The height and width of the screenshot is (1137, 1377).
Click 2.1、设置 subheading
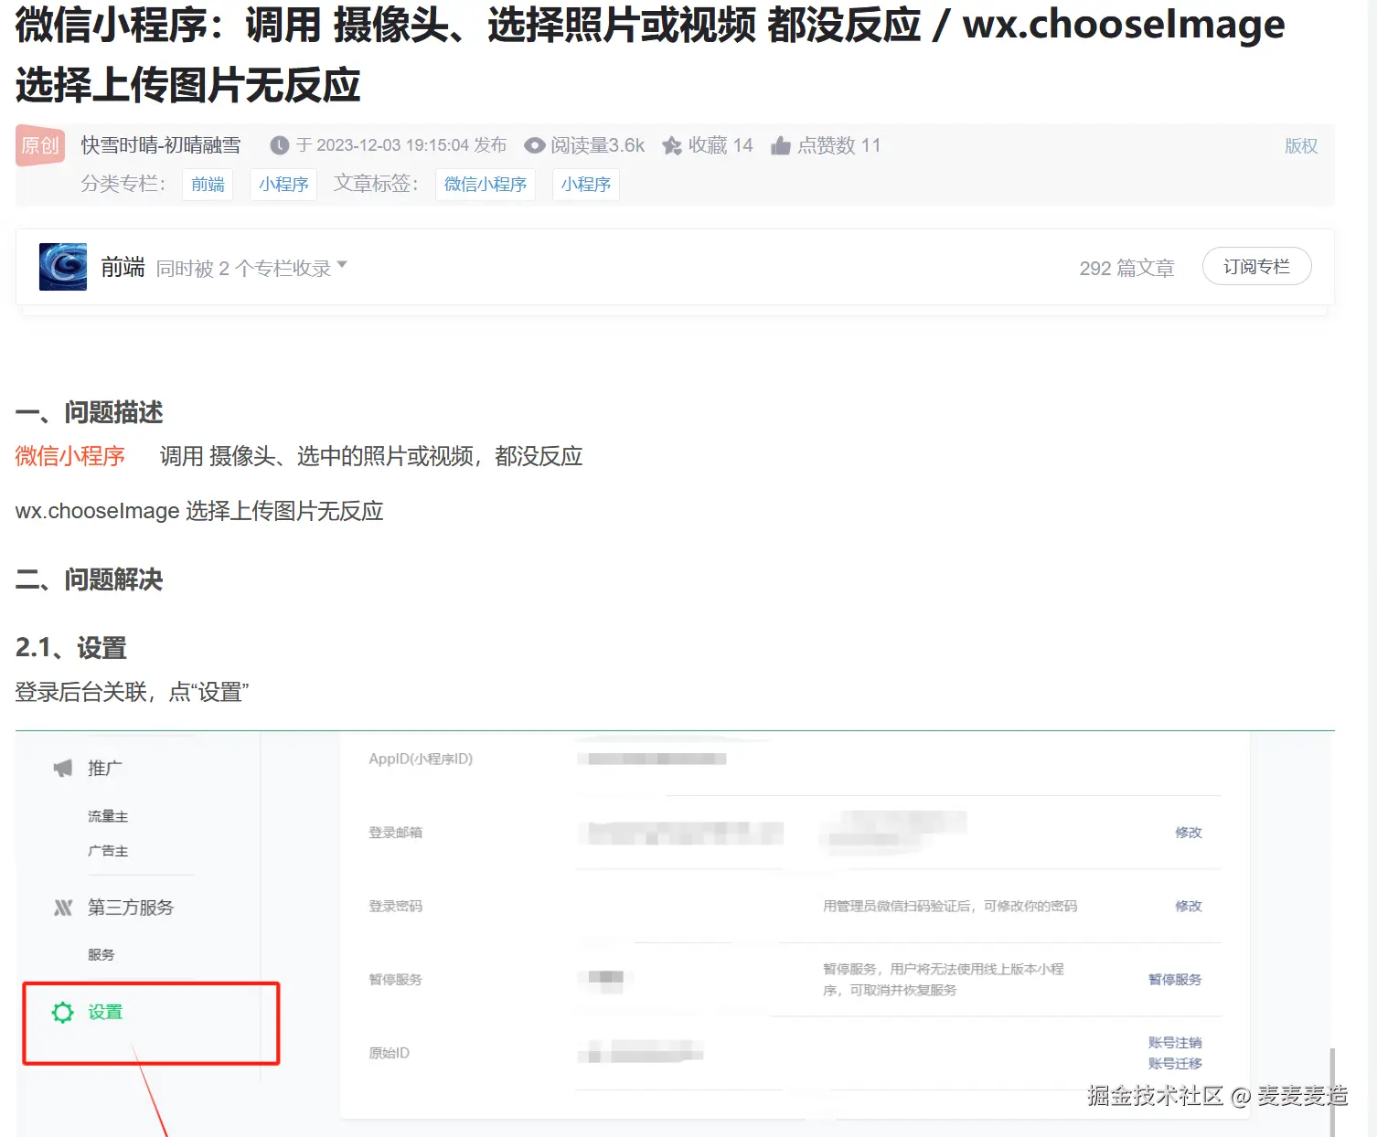[71, 648]
